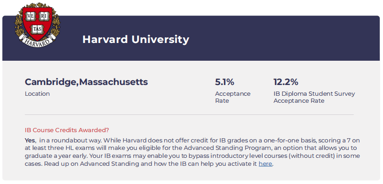
Task: Click the 'TAS' book on the shield
Action: tap(37, 29)
